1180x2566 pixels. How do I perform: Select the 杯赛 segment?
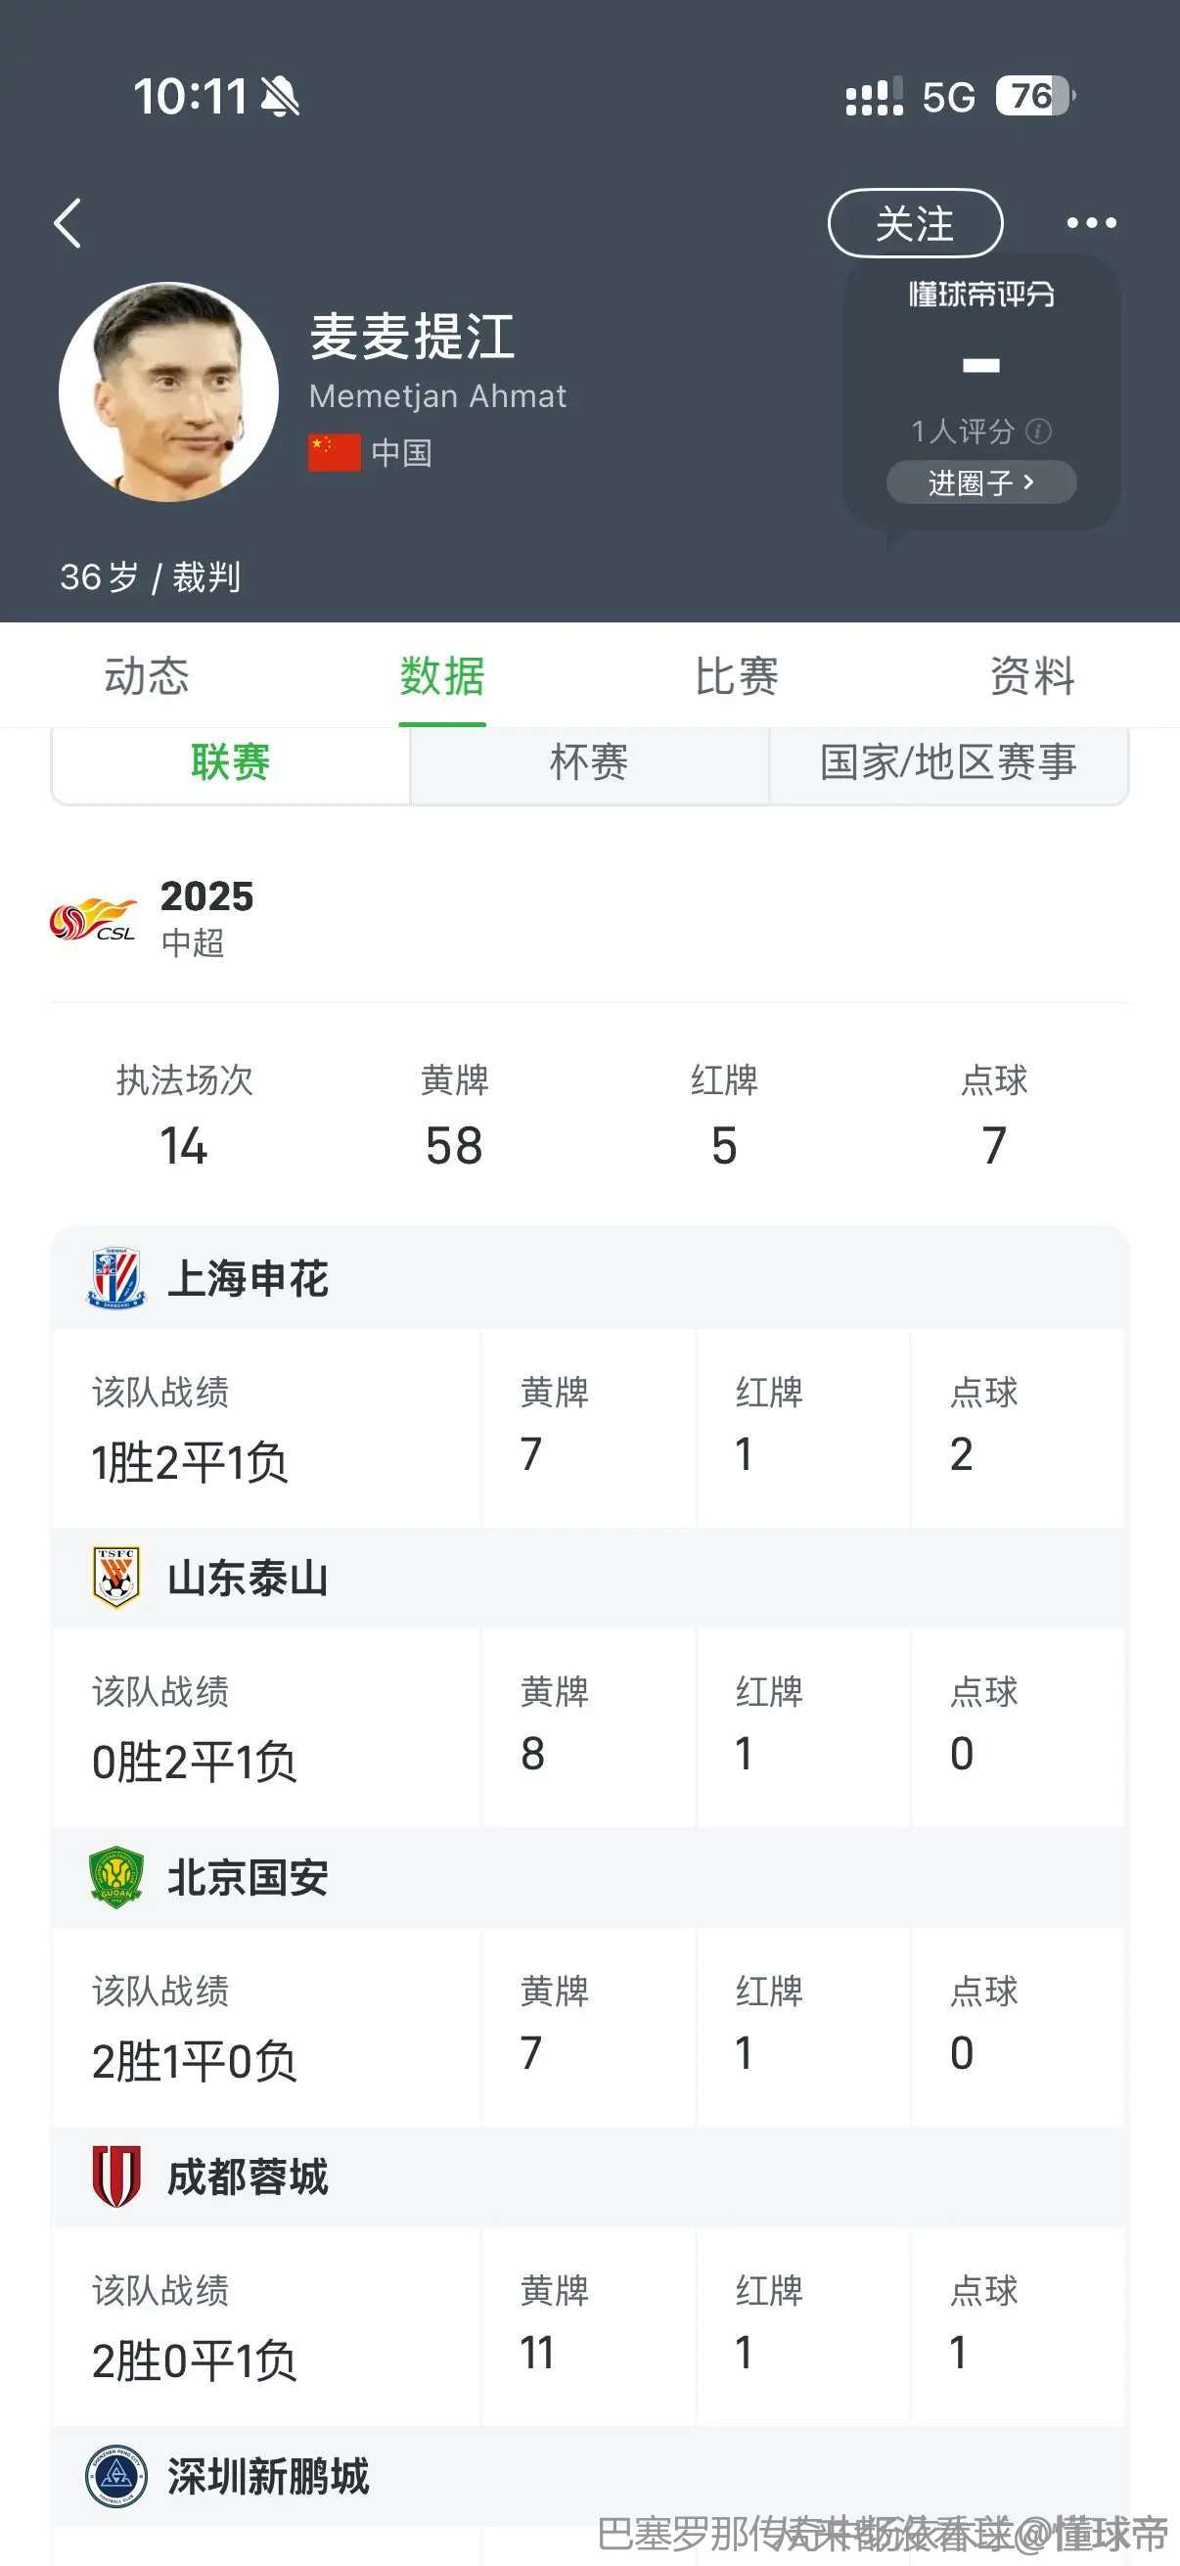click(x=588, y=763)
